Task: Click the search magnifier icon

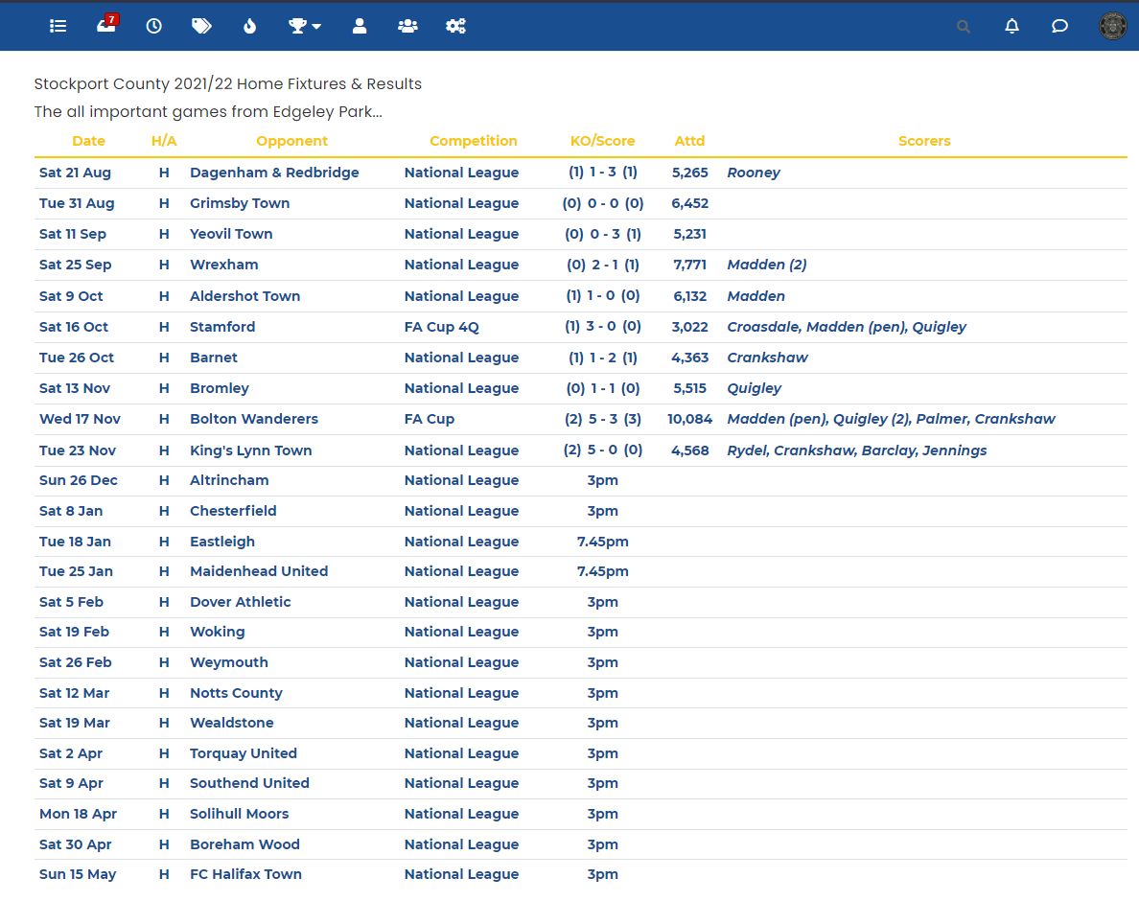Action: 964,27
